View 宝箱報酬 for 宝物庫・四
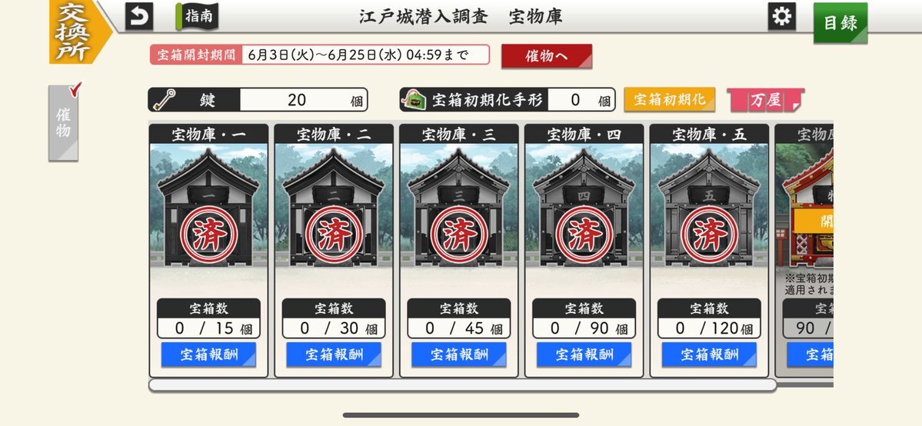 pyautogui.click(x=584, y=354)
